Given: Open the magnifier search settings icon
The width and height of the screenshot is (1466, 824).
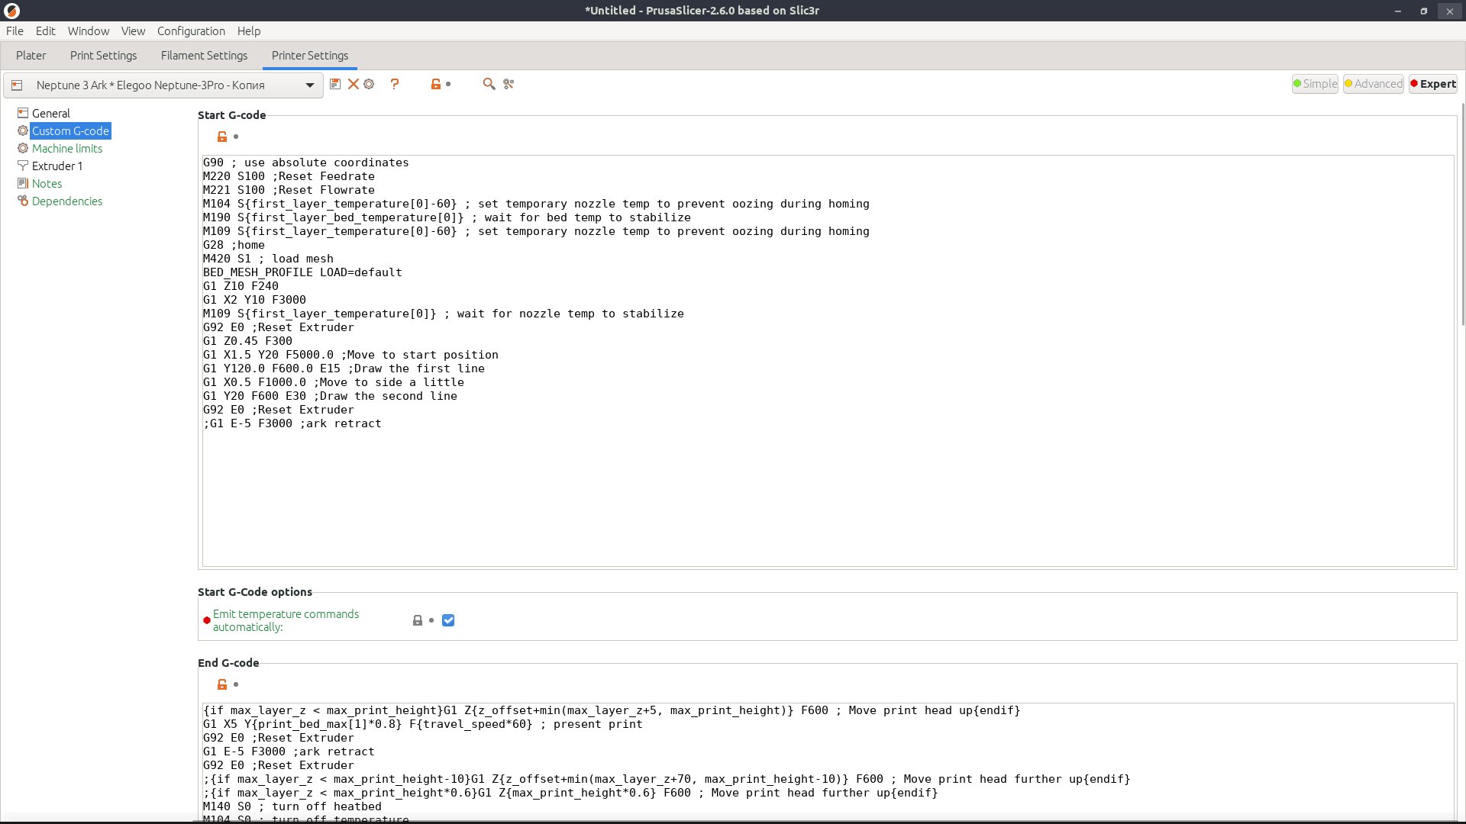Looking at the screenshot, I should tap(489, 84).
